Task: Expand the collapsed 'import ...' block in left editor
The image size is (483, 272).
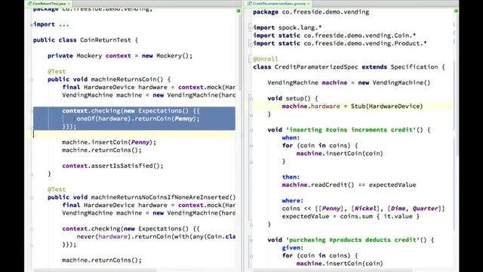Action: (x=32, y=25)
